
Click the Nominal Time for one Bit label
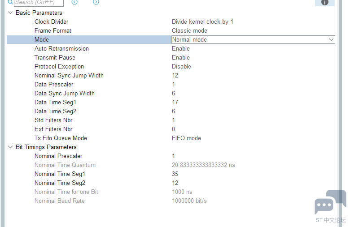(66, 192)
